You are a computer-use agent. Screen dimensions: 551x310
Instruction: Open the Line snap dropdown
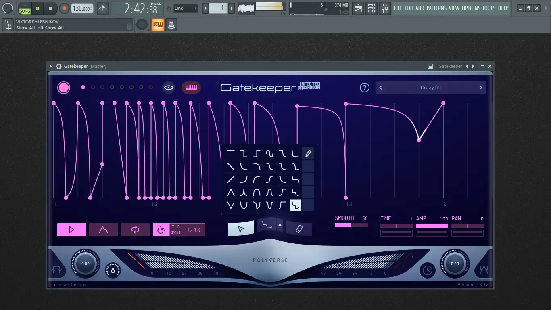click(x=186, y=8)
